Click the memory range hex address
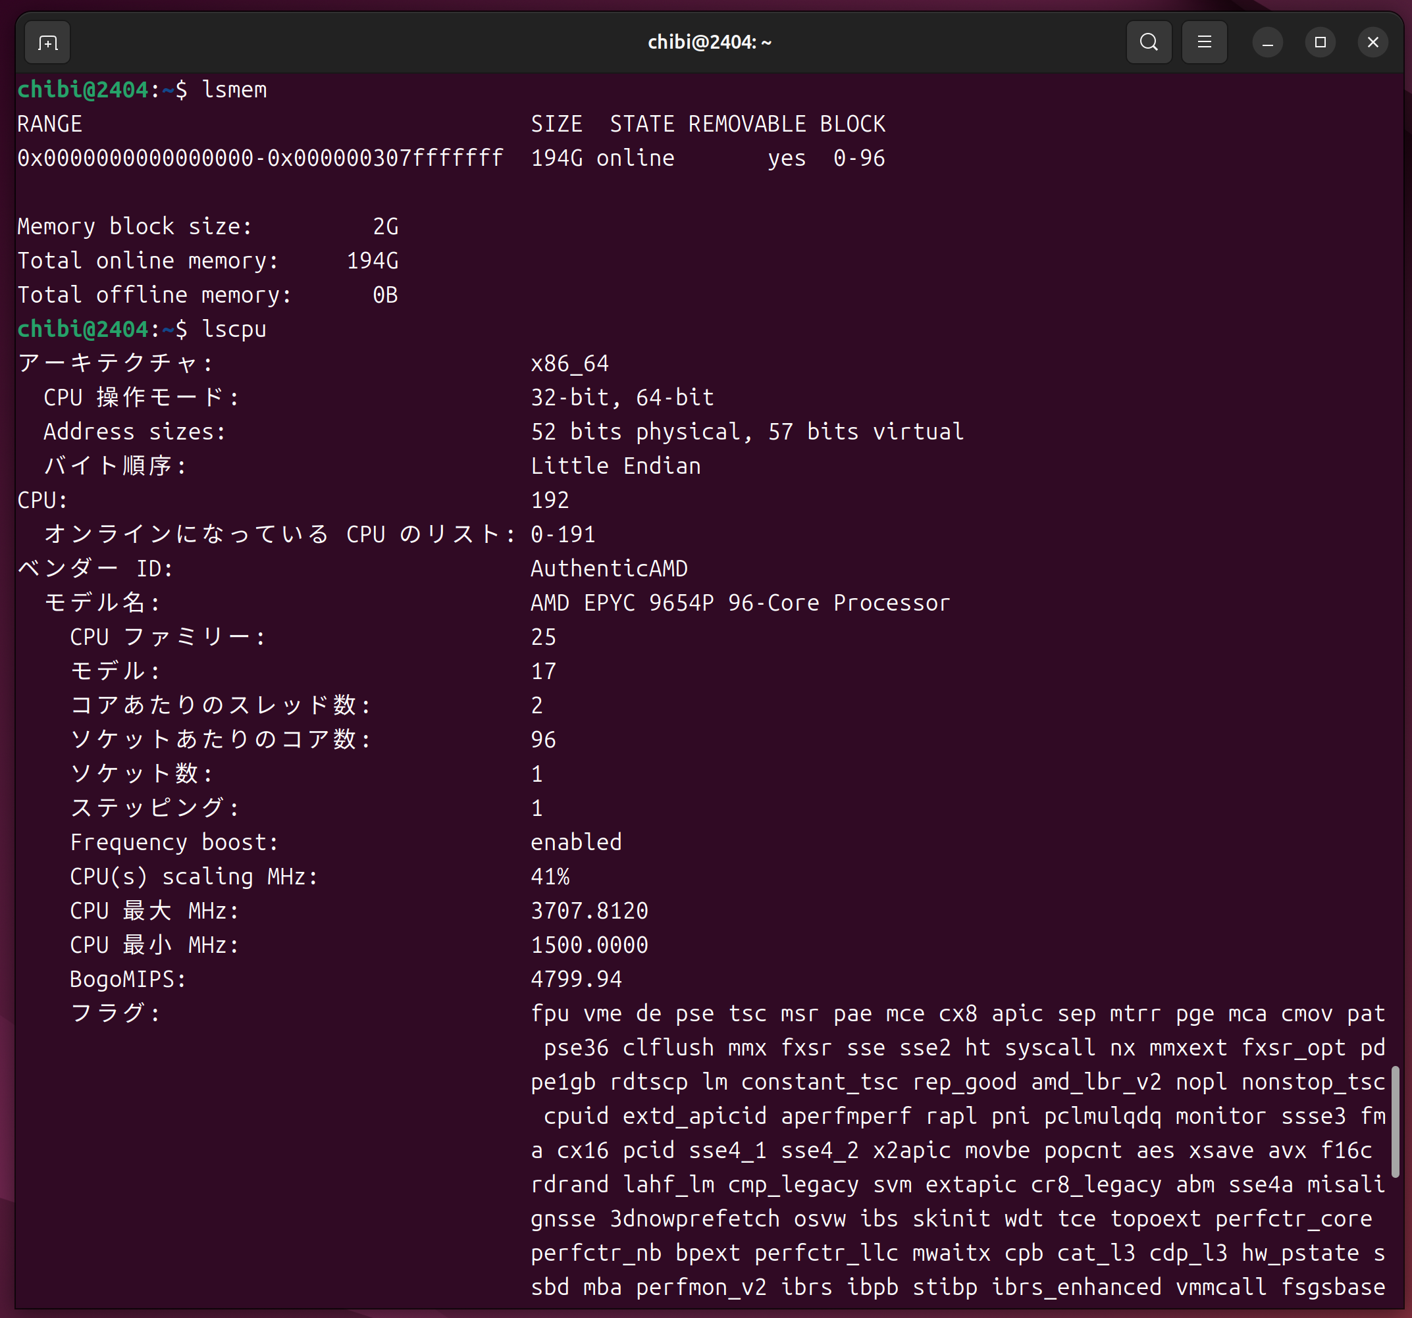This screenshot has height=1318, width=1412. 260,159
